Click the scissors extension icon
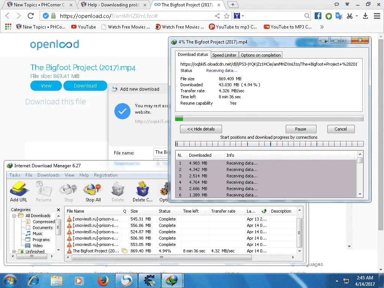The image size is (384, 288). point(349,16)
